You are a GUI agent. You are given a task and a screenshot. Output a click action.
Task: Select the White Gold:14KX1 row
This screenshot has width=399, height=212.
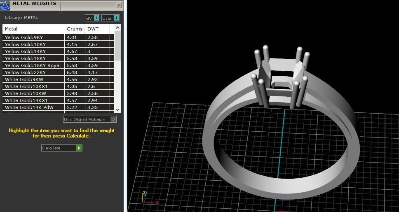coord(58,100)
